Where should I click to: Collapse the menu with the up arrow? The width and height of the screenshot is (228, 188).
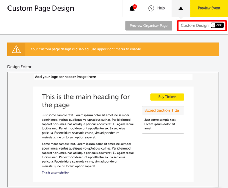181,9
